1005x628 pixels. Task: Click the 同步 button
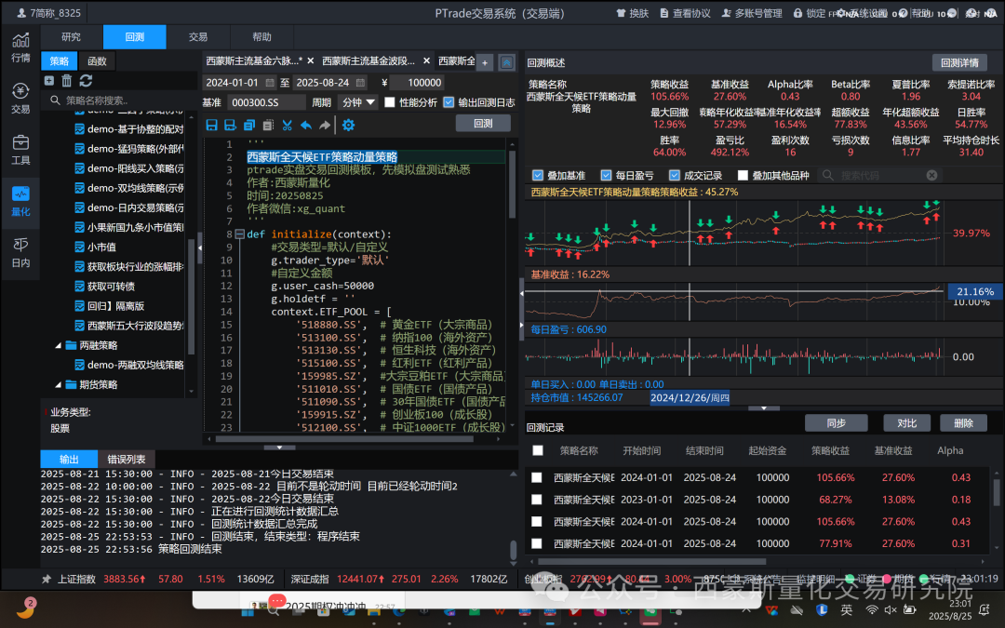837,423
